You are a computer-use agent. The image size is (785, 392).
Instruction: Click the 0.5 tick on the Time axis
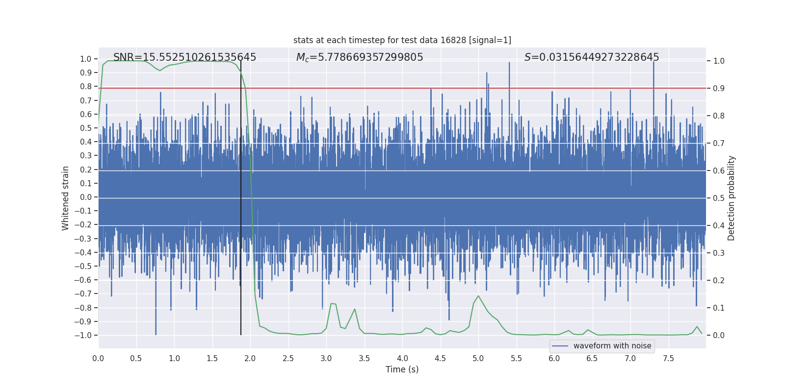(x=136, y=358)
